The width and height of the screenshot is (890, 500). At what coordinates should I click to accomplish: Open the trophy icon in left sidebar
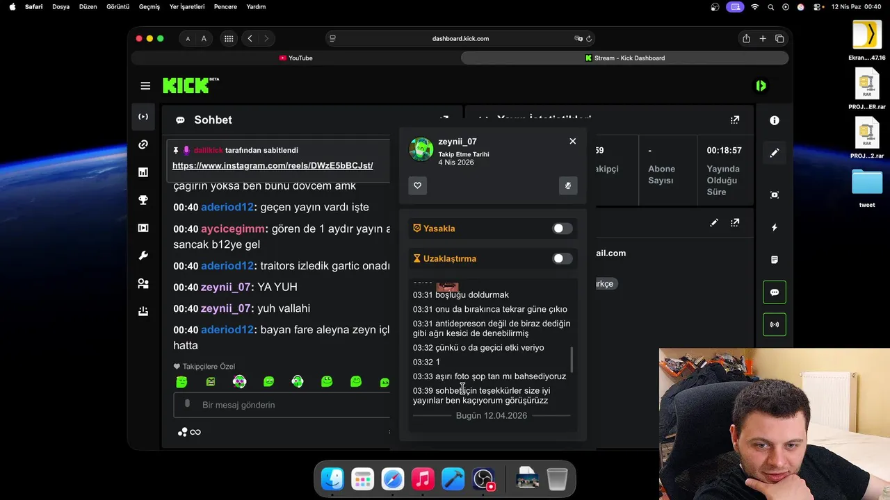tap(143, 200)
